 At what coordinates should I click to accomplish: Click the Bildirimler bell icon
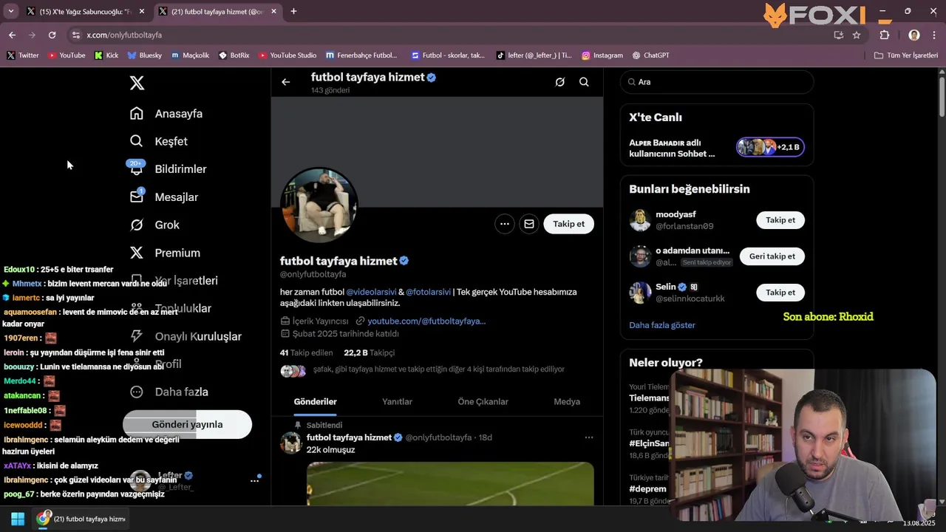pyautogui.click(x=137, y=169)
